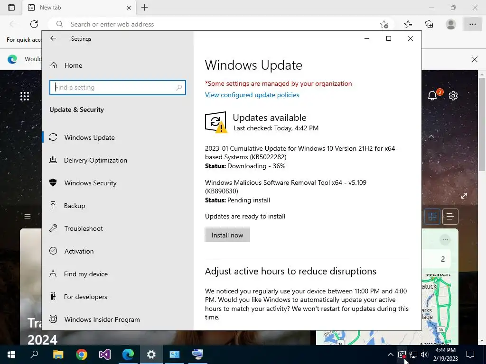
Task: Open Edge Favorites list
Action: 408,24
